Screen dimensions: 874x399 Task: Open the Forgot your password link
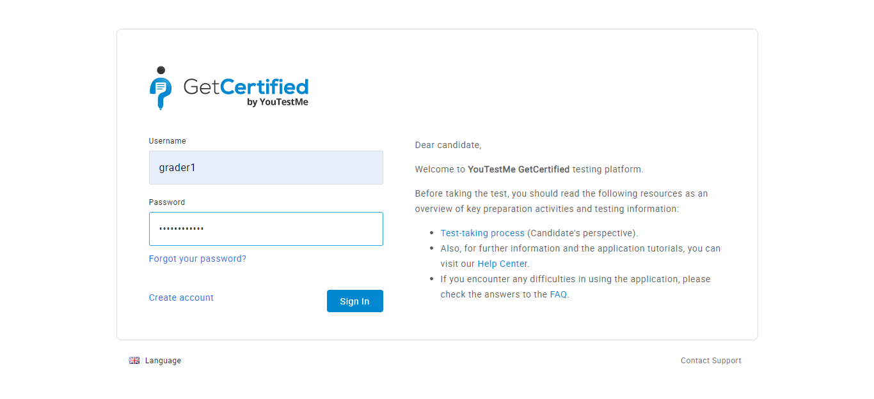click(197, 259)
